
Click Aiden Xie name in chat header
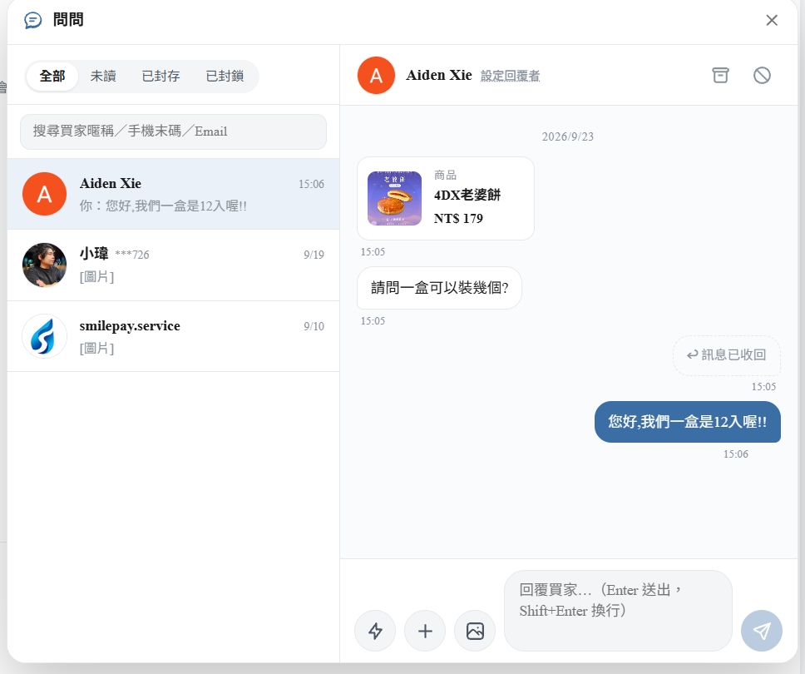(x=439, y=75)
